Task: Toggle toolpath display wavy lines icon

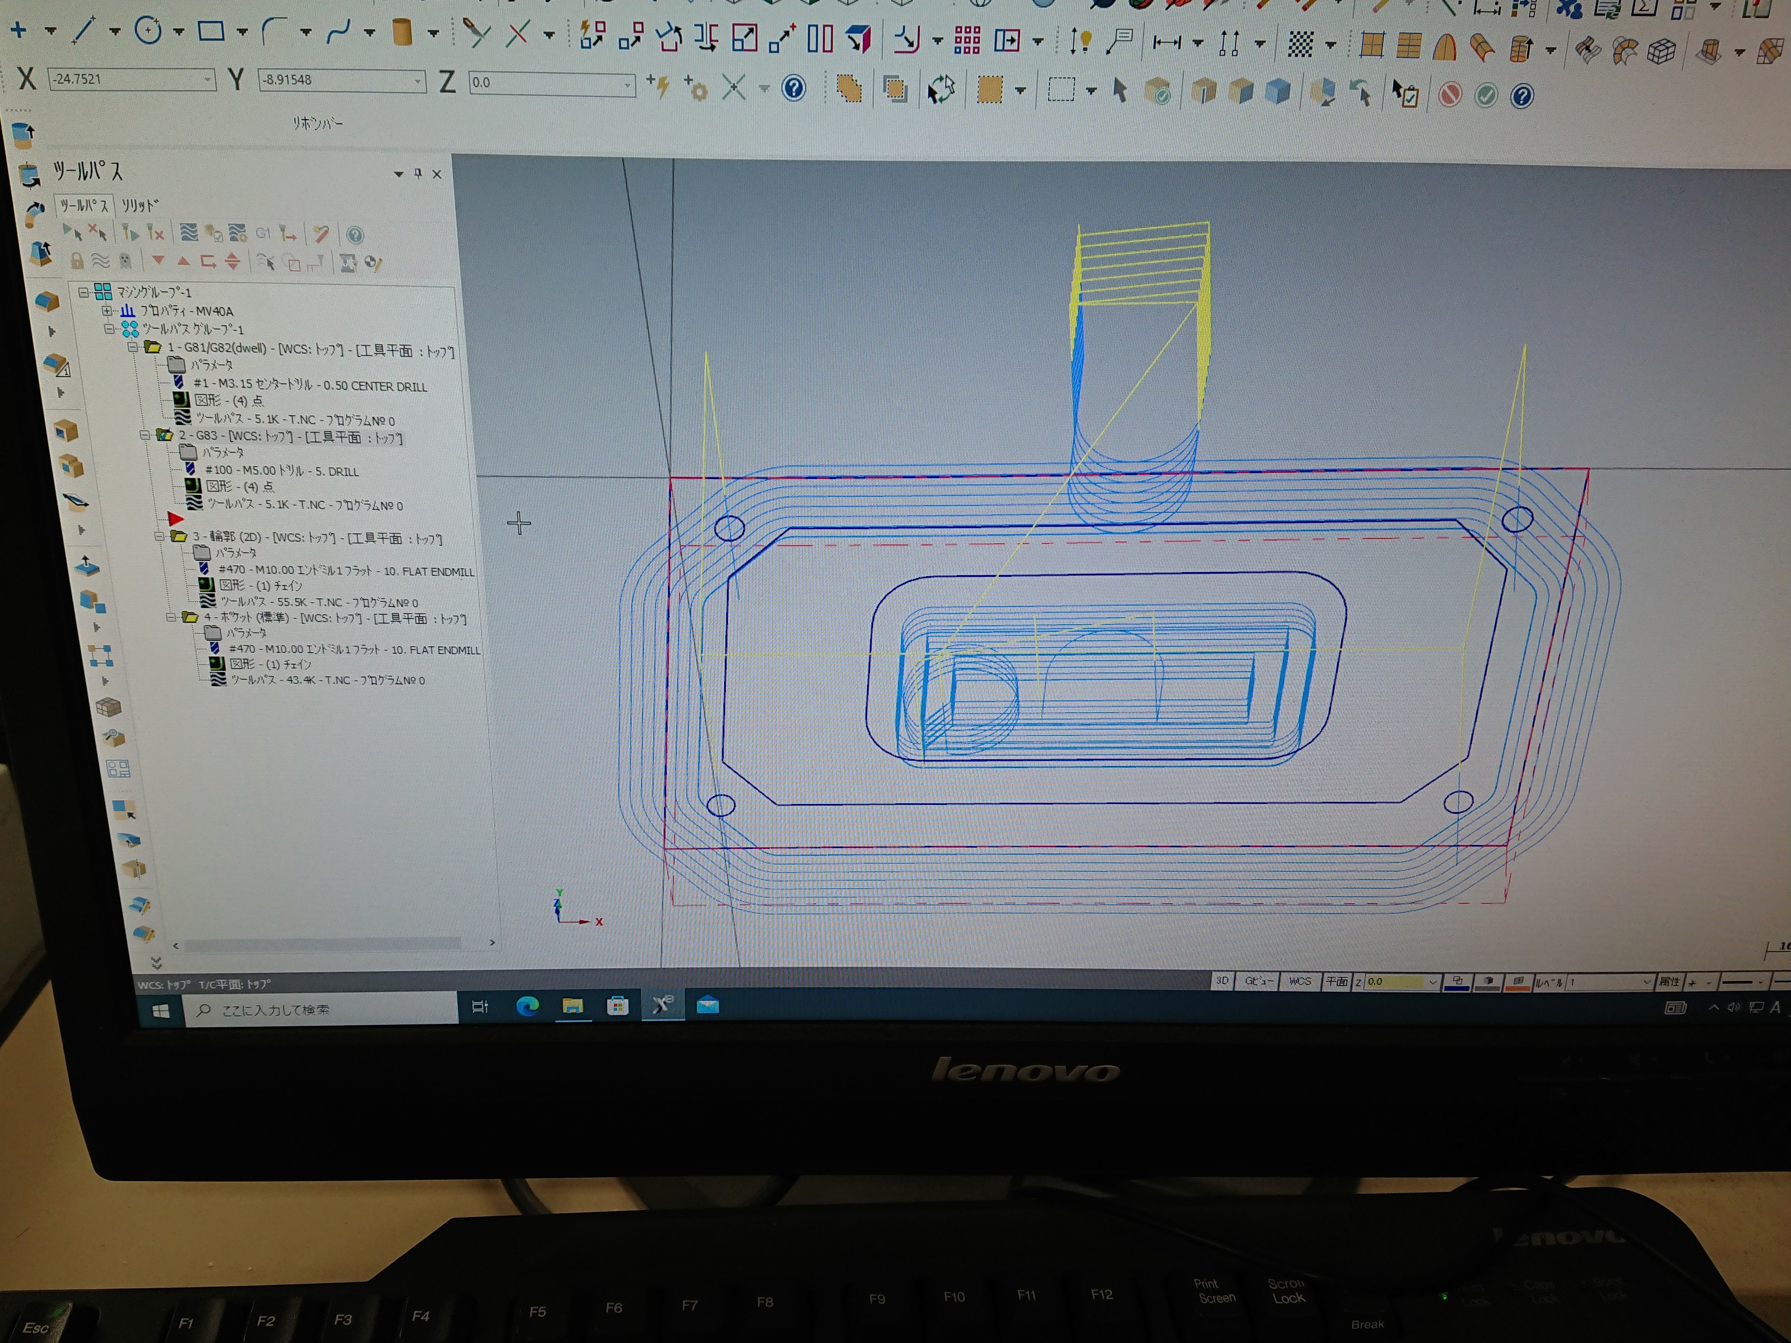Action: coord(101,261)
